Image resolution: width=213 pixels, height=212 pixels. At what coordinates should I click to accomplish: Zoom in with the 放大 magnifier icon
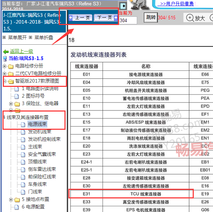click(190, 18)
